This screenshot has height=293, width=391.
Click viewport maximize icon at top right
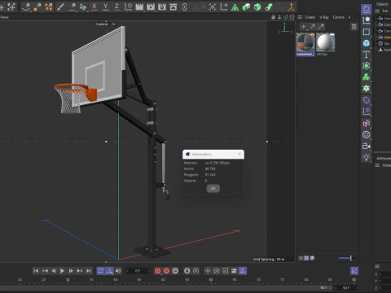click(292, 17)
